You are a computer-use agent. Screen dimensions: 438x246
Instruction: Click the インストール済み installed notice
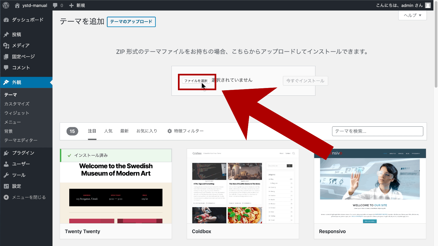pyautogui.click(x=116, y=155)
